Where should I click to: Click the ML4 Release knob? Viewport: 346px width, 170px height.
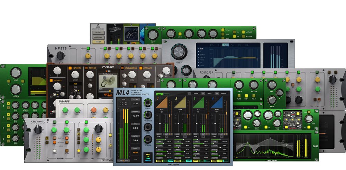(148, 139)
